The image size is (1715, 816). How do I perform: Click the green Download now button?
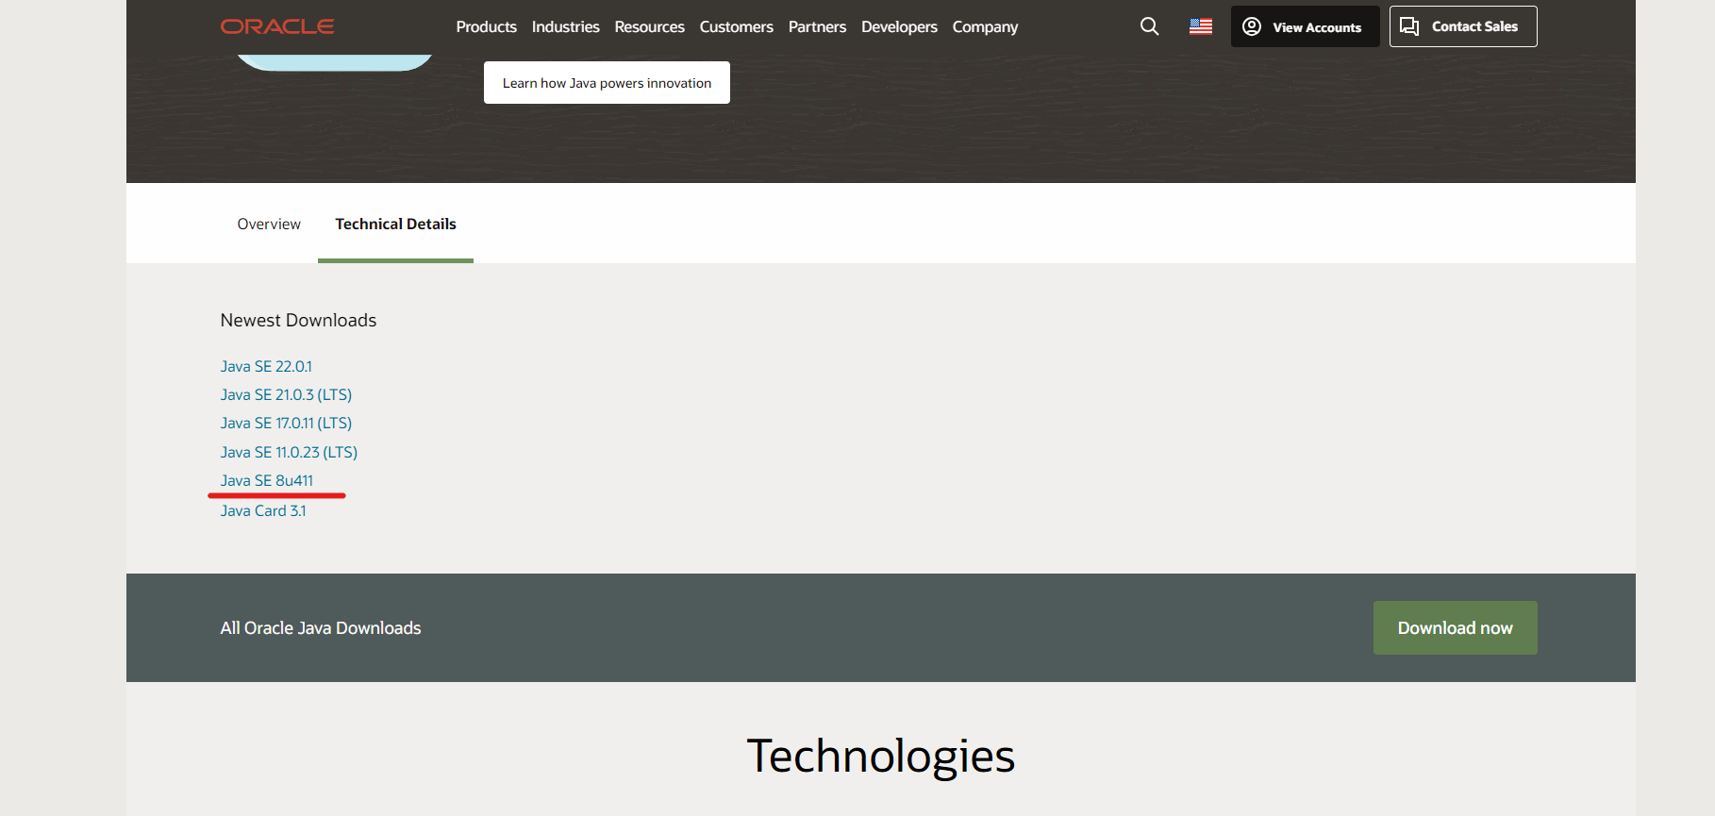(1455, 627)
